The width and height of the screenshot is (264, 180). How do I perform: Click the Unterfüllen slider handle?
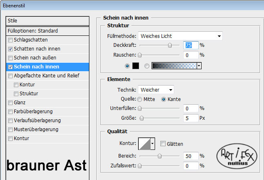[140, 108]
